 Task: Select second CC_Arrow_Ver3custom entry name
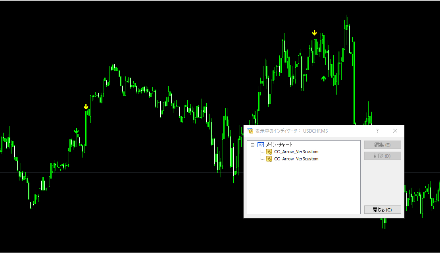(x=296, y=159)
